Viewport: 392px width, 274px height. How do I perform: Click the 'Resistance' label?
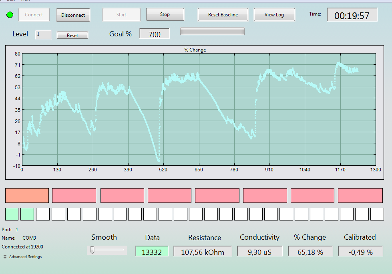point(205,237)
